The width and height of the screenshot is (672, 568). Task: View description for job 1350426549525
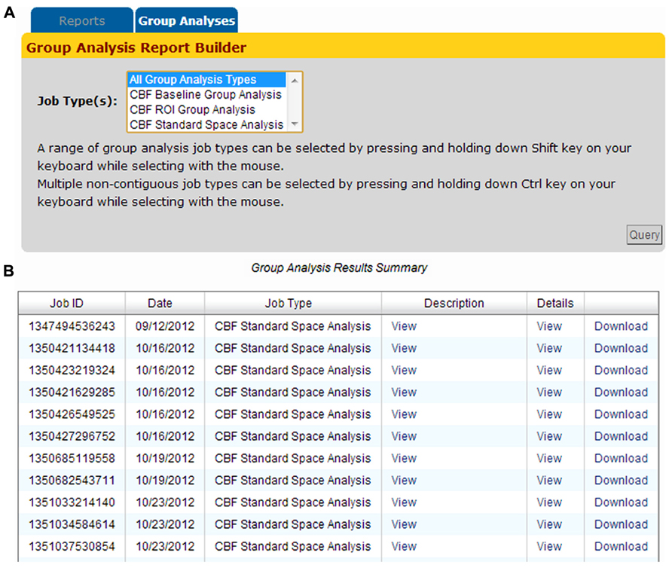[x=404, y=414]
